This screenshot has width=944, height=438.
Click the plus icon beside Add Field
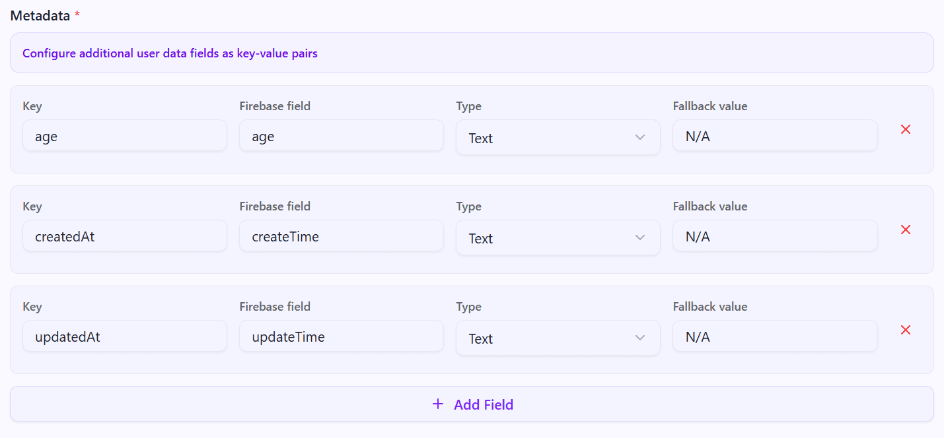click(437, 404)
